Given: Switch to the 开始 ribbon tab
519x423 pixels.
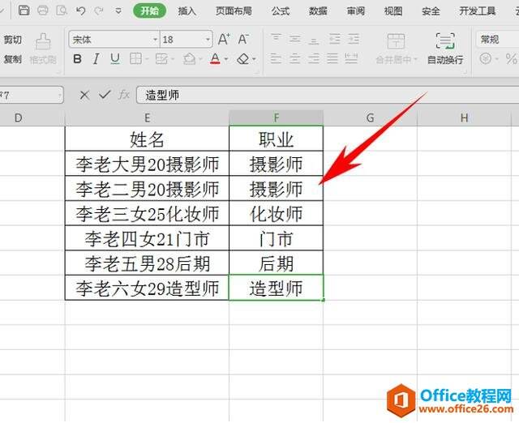Looking at the screenshot, I should [149, 11].
